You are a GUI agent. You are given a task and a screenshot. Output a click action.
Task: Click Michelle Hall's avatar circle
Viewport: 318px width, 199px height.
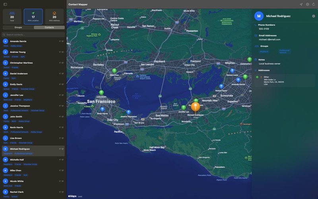(x=6, y=160)
